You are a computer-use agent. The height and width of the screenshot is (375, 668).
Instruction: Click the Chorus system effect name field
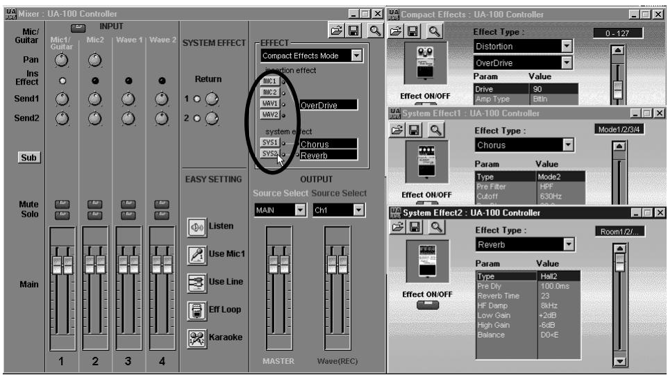point(328,144)
